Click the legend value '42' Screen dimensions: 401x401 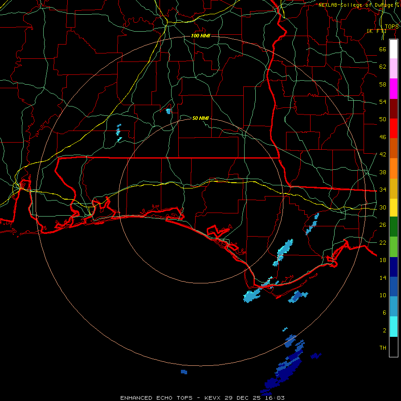[x=383, y=155]
